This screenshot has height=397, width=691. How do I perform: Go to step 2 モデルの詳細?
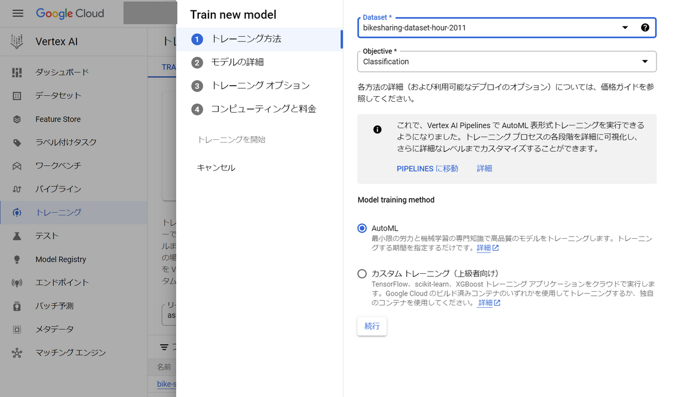(260, 62)
